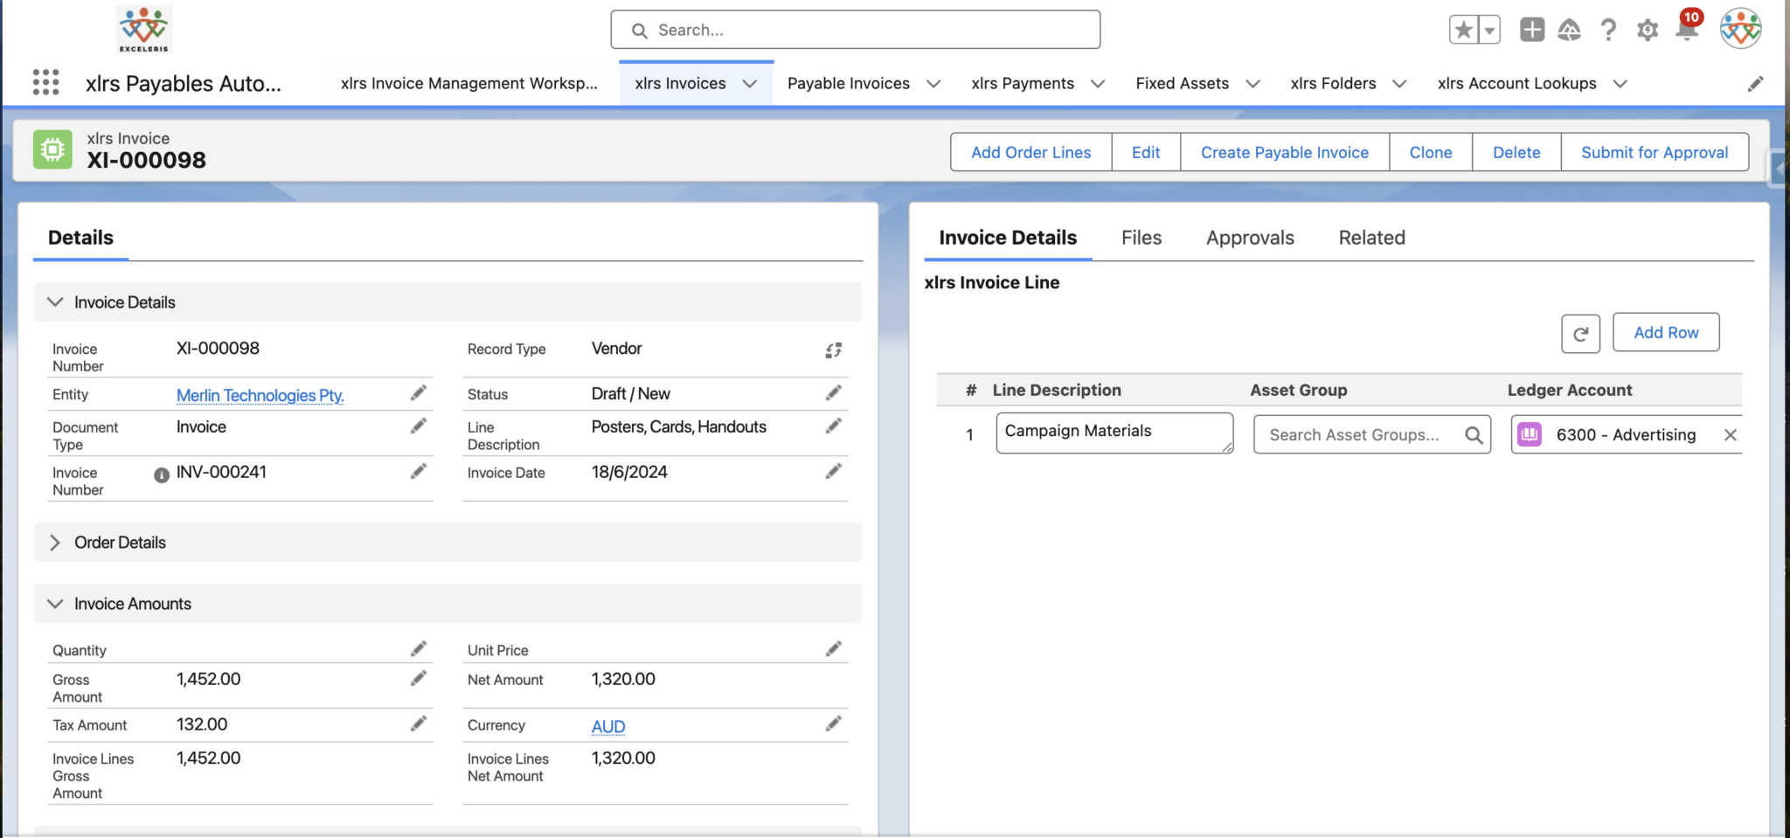1790x838 pixels.
Task: Remove the 6300 - Advertising ledger account
Action: (1731, 434)
